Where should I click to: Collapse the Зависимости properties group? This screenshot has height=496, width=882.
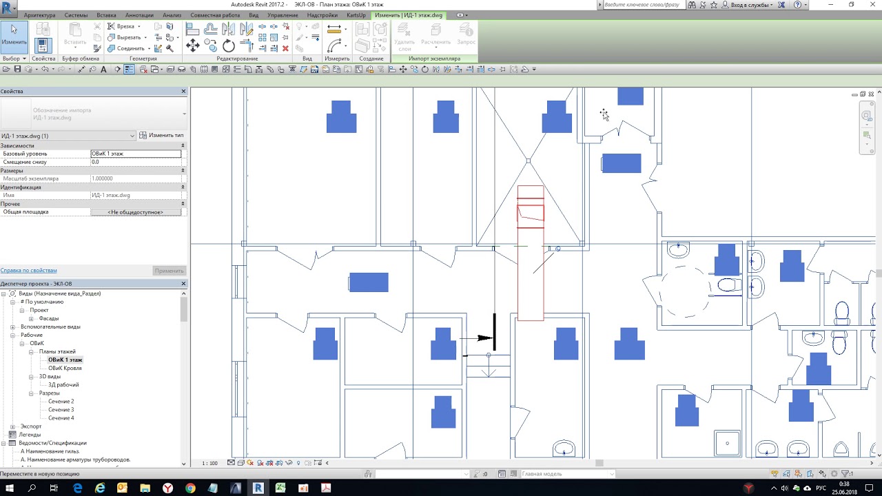pos(183,145)
